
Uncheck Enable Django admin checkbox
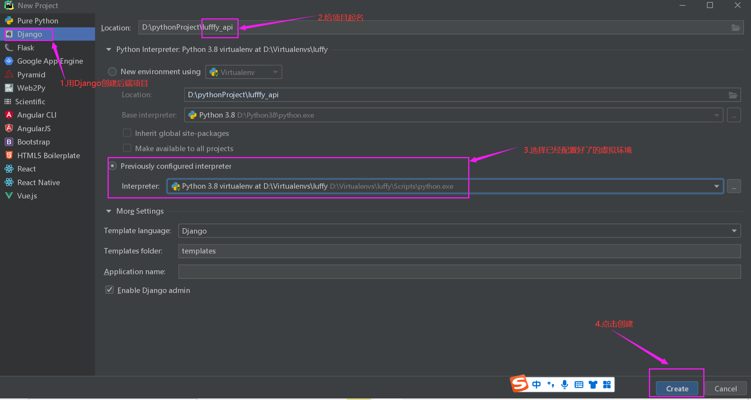click(x=110, y=290)
